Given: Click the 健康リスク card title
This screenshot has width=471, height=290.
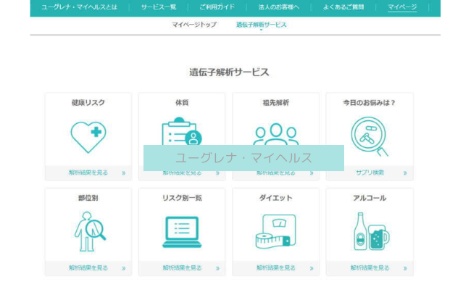Looking at the screenshot, I should 88,103.
